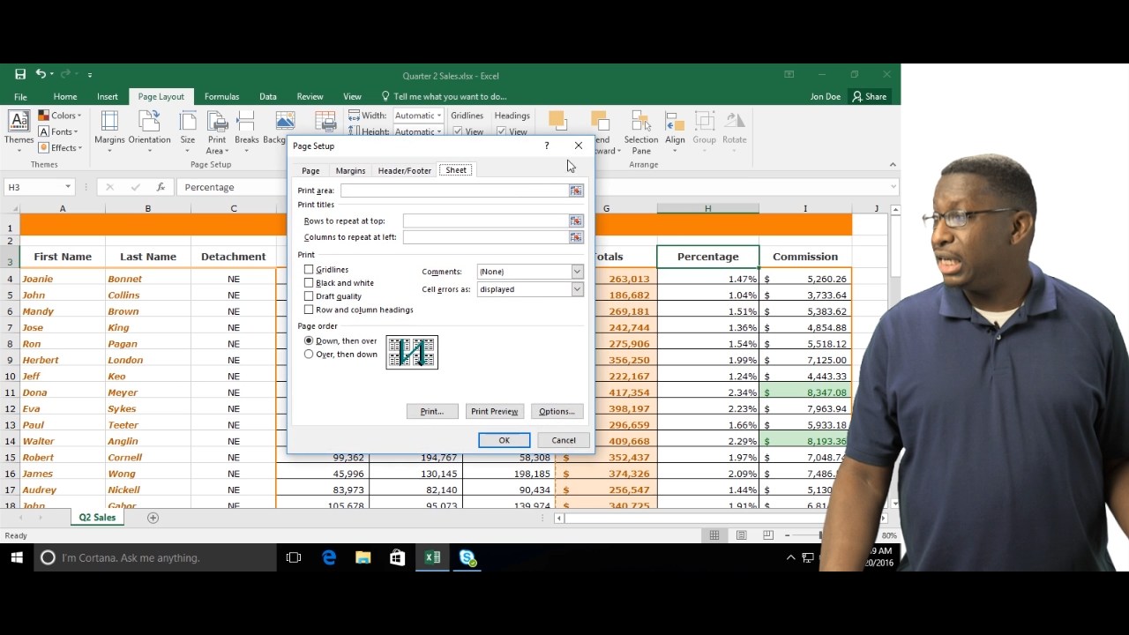Open the Selection Pane
This screenshot has width=1129, height=635.
click(641, 131)
